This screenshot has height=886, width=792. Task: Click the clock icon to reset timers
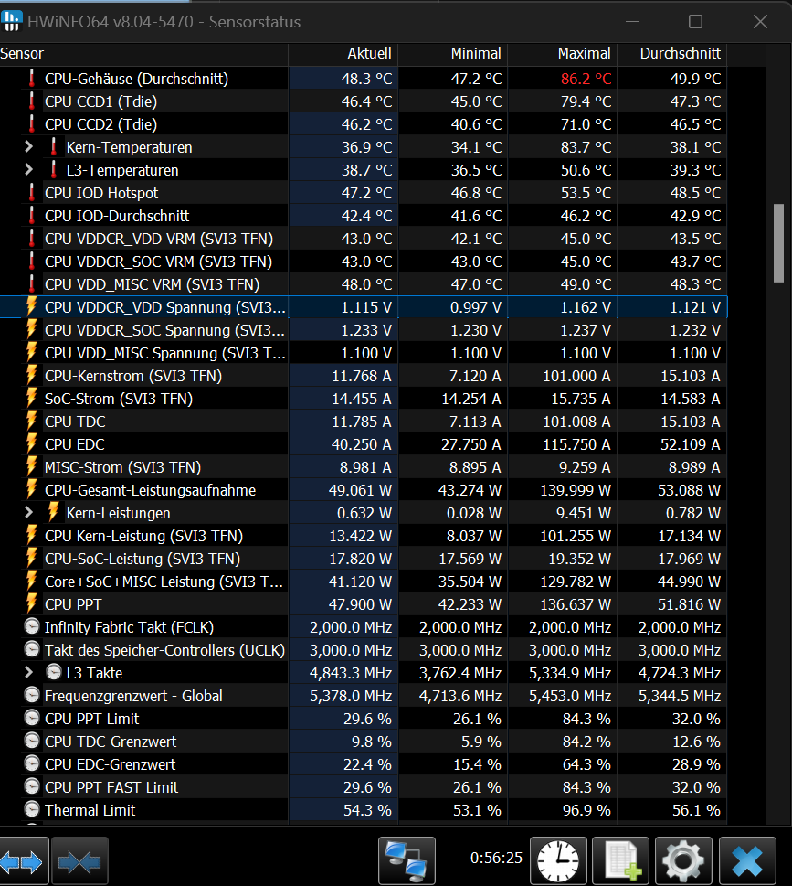(558, 860)
